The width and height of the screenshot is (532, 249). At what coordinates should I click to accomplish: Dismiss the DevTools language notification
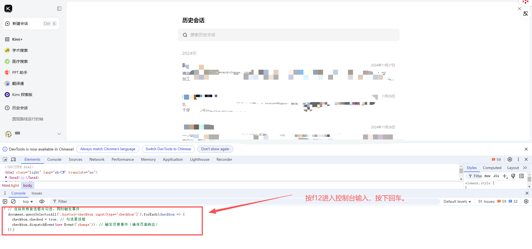[526, 149]
